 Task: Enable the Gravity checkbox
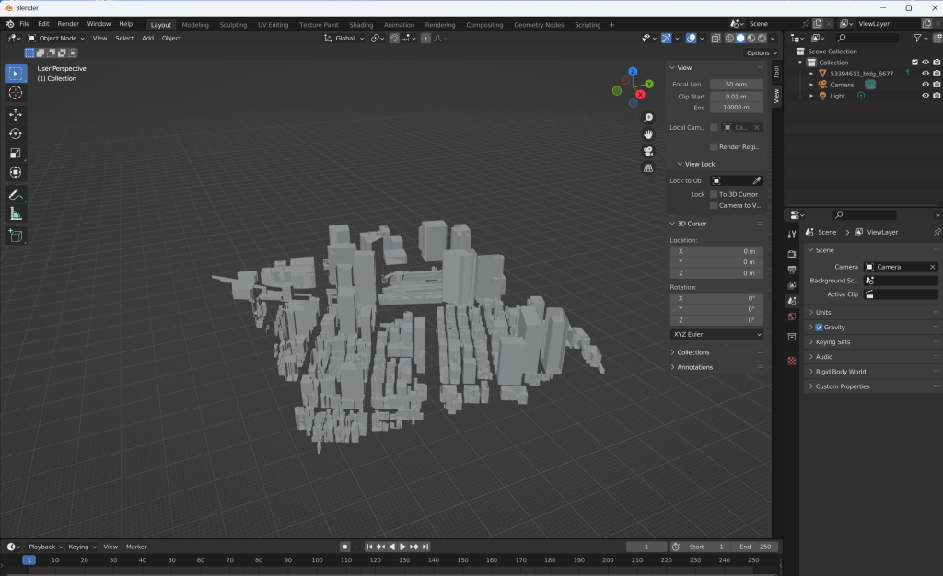tap(819, 328)
